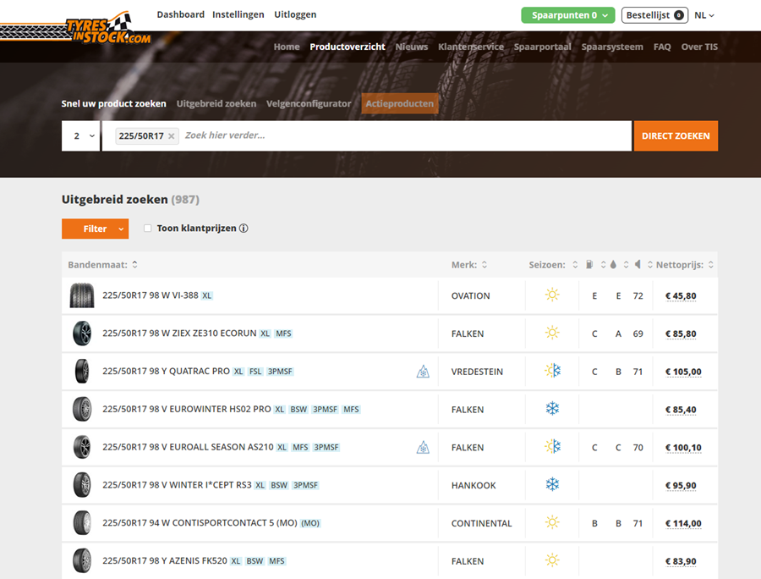Click 3PMSF mountain icon in EUROALL SEASON row
The height and width of the screenshot is (579, 761).
pos(423,447)
